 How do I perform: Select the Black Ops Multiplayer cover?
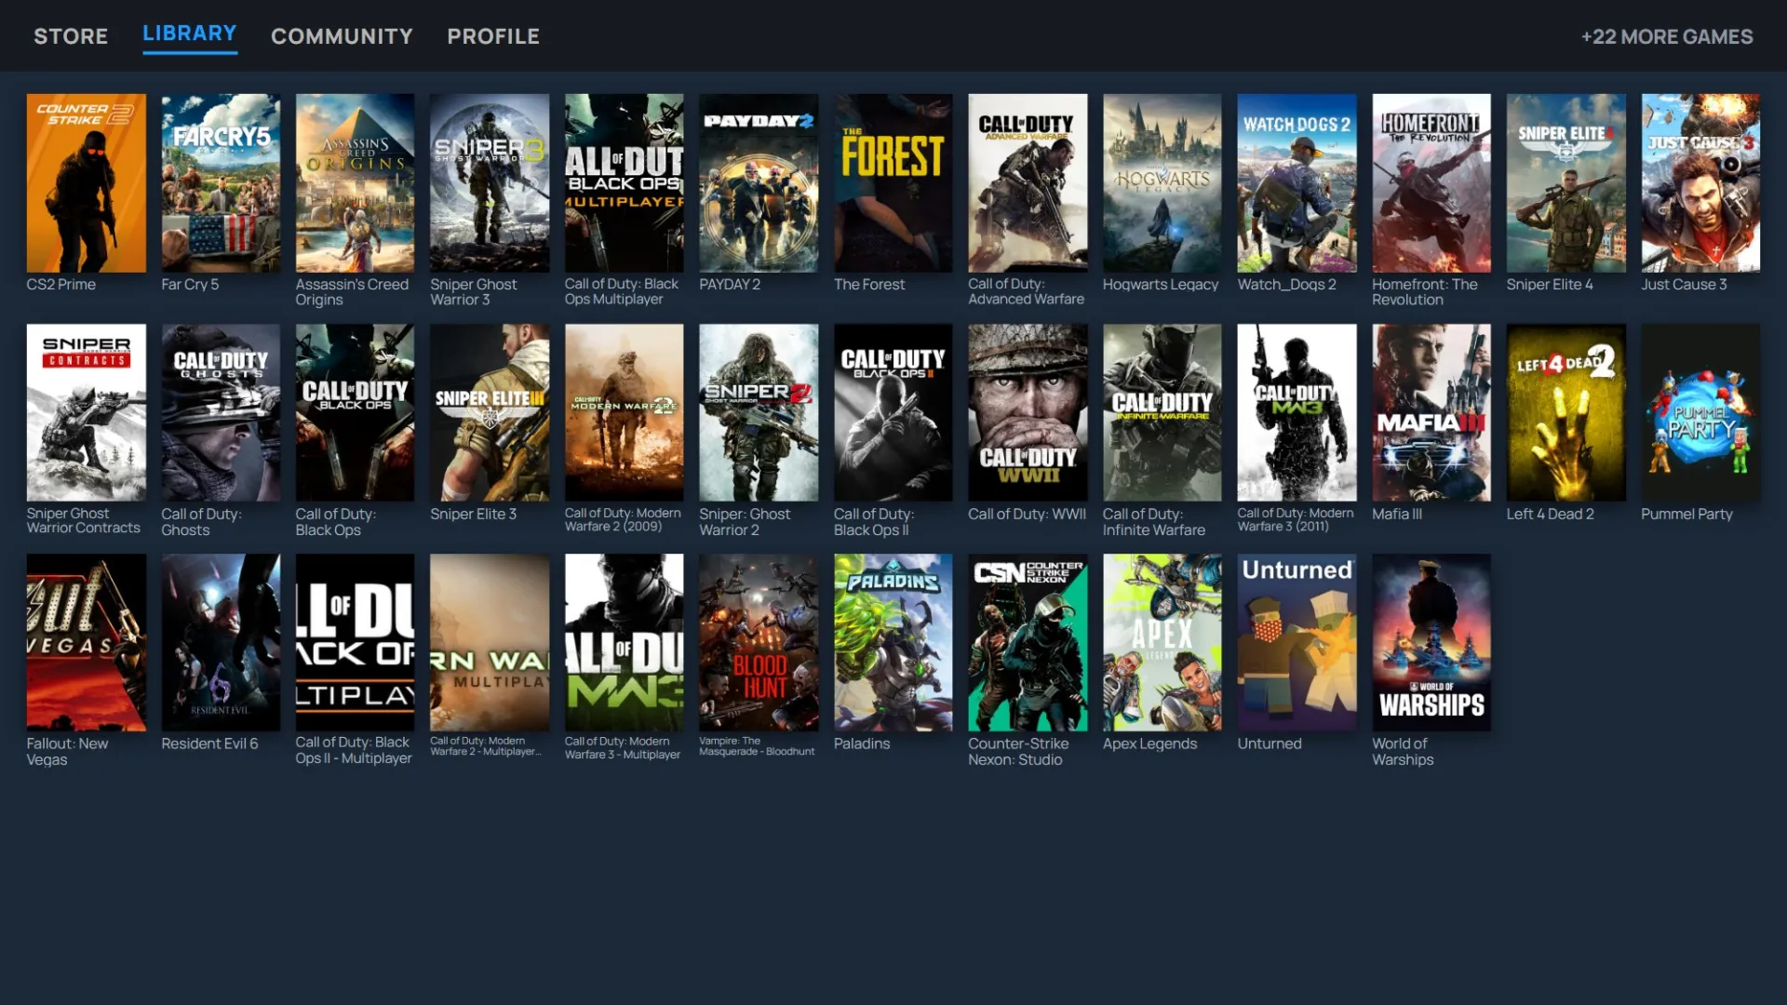625,182
